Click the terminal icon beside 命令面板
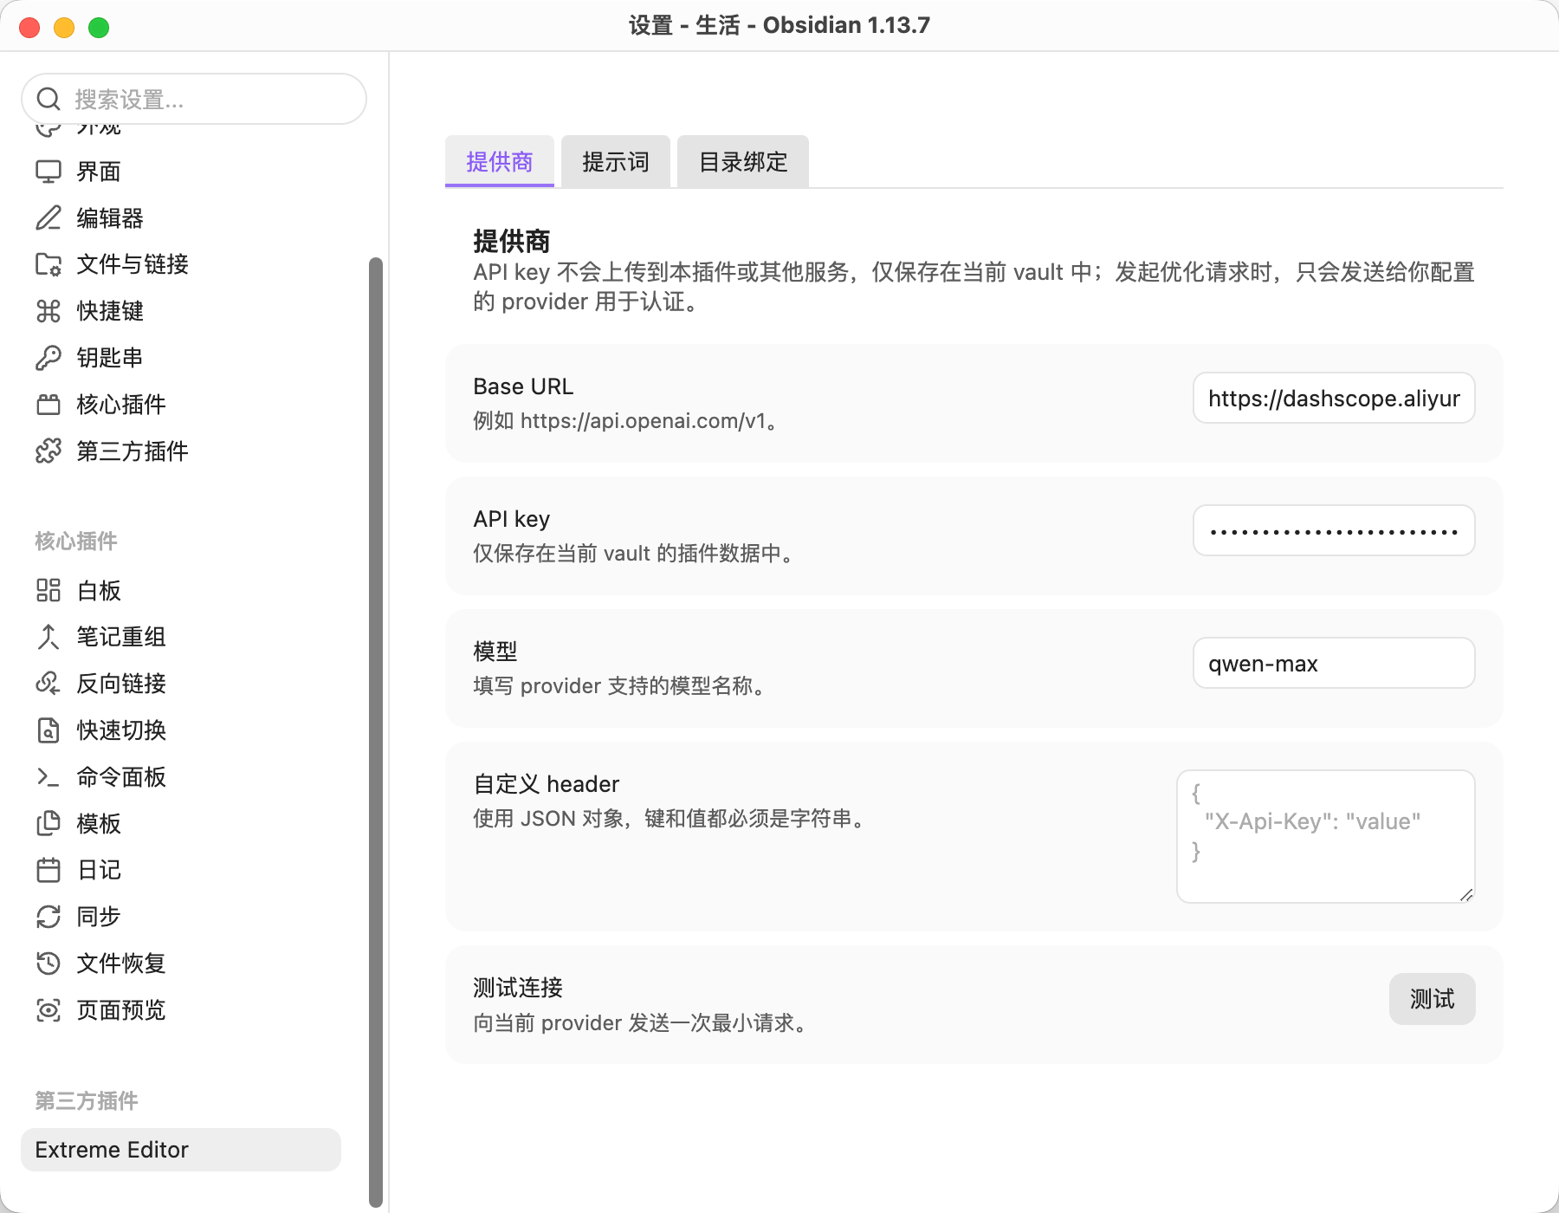1559x1213 pixels. pyautogui.click(x=49, y=777)
